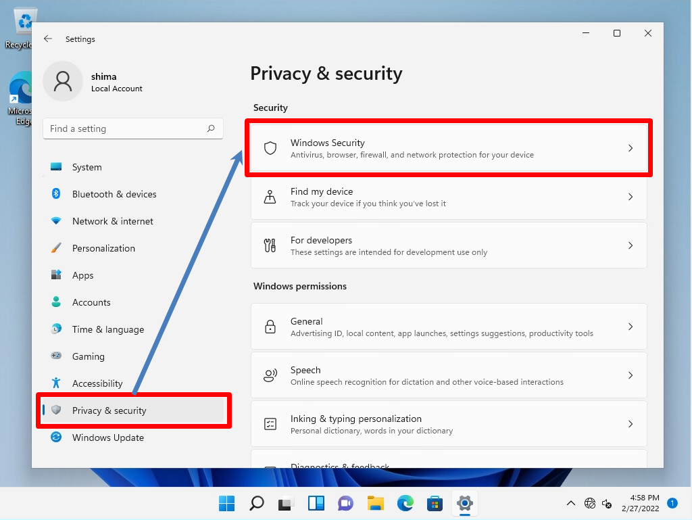Click the System monitor icon
This screenshot has width=692, height=520.
pos(56,167)
